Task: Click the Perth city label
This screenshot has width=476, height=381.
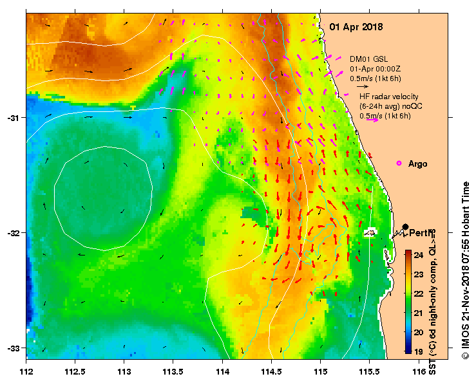Action: tap(421, 233)
